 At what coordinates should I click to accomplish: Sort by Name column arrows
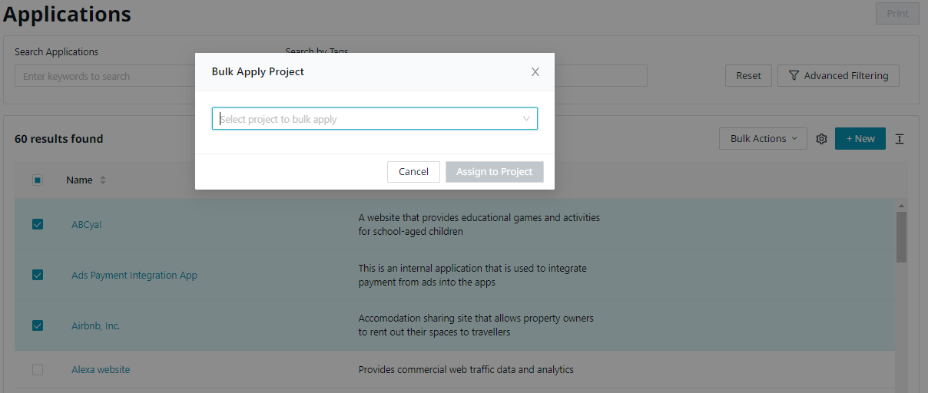coord(103,180)
